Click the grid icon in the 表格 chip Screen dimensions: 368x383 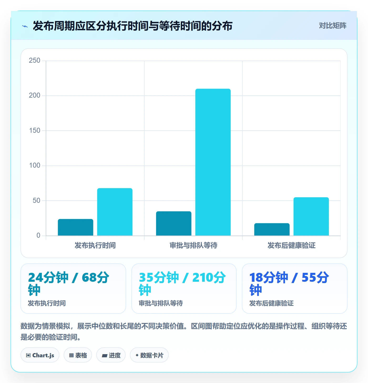tap(71, 355)
